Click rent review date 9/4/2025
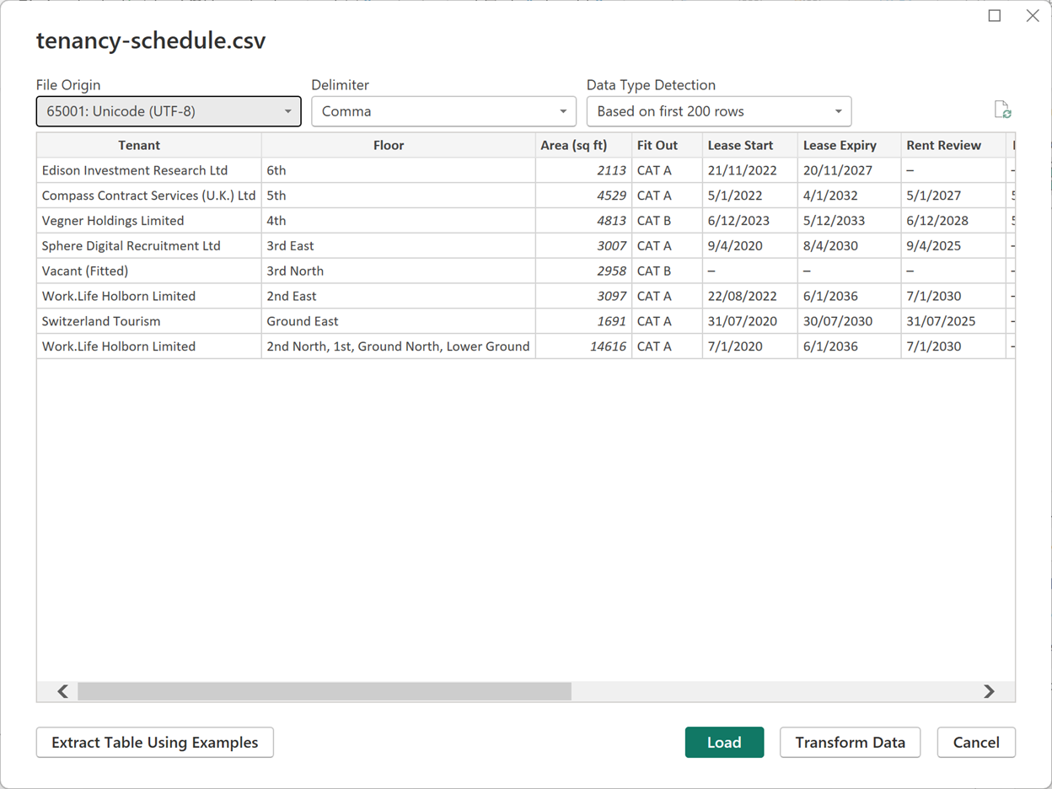Viewport: 1052px width, 789px height. coord(953,246)
